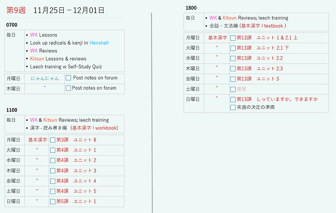Click the pink WK Lessons link
Screen dimensions: 336x213
click(34, 35)
